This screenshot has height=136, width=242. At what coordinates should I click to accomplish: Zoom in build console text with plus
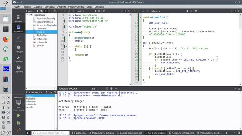pyautogui.click(x=111, y=88)
